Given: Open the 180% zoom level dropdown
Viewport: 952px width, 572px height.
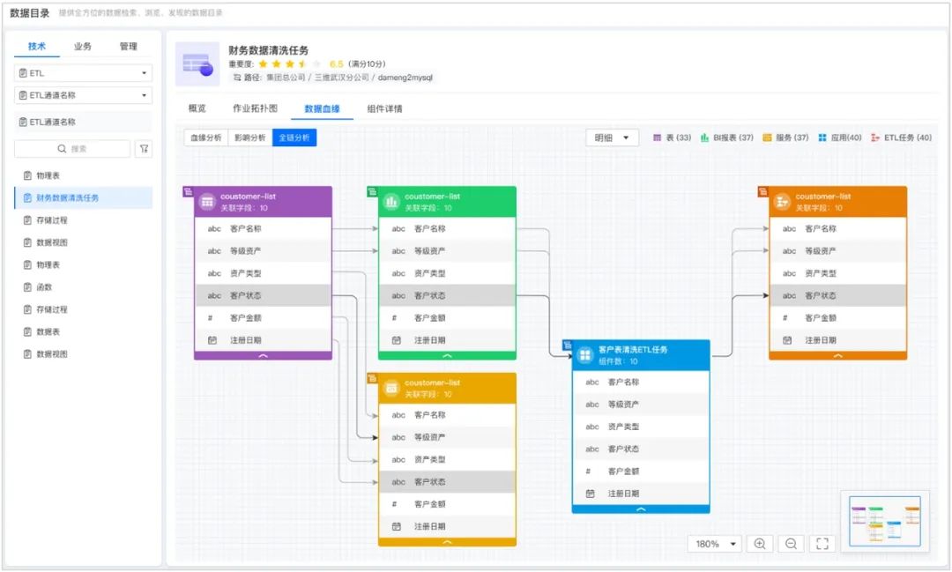Looking at the screenshot, I should pyautogui.click(x=714, y=544).
